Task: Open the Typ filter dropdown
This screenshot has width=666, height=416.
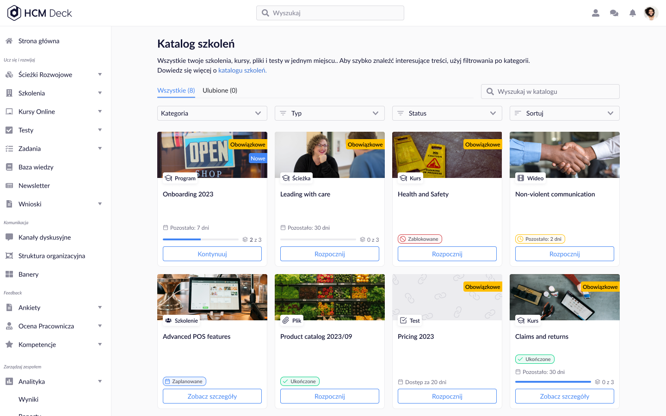Action: (x=330, y=113)
